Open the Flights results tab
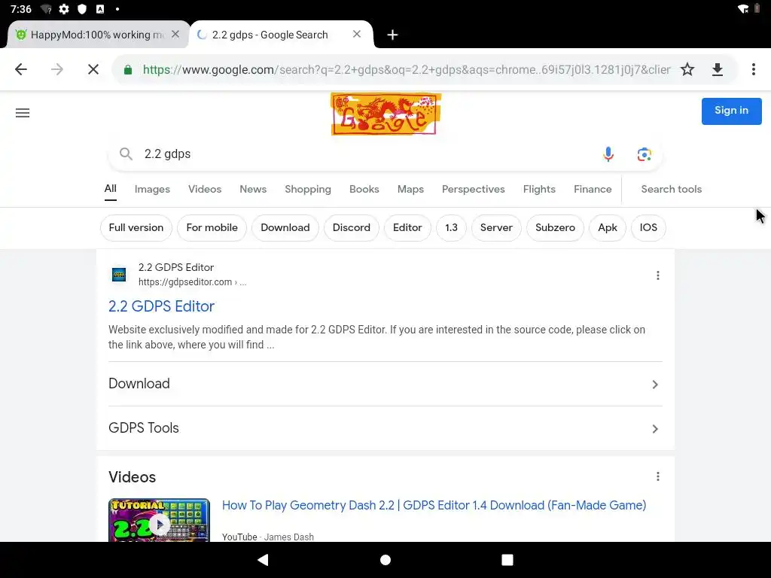771x578 pixels. (539, 189)
